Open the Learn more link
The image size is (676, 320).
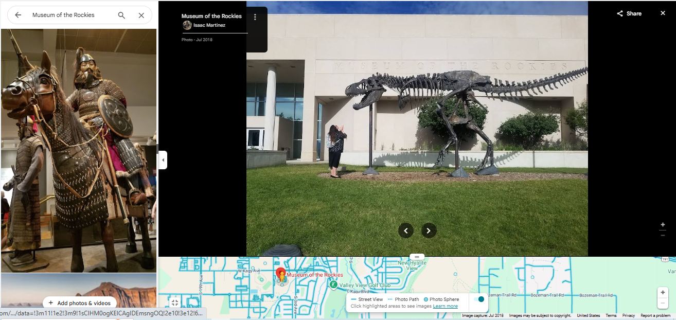tap(445, 306)
